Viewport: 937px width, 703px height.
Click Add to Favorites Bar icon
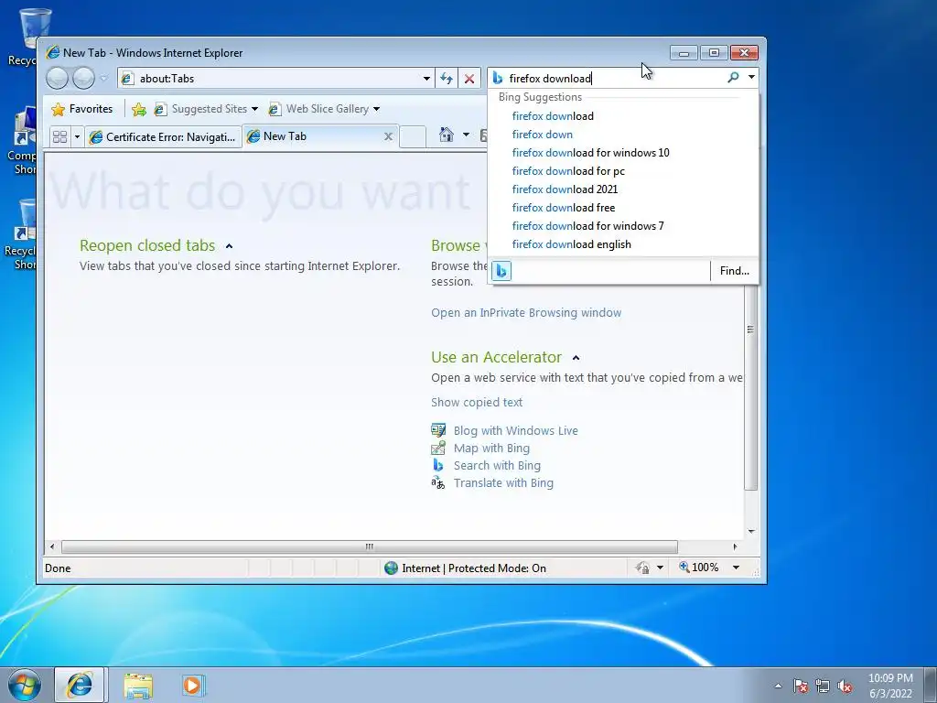[139, 109]
